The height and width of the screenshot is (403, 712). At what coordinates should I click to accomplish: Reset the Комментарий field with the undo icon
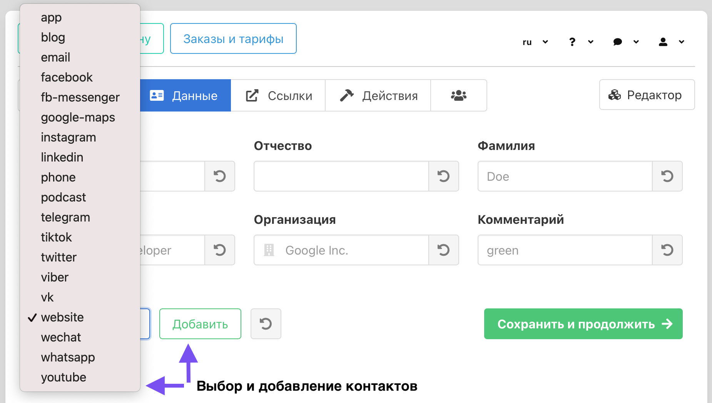pos(667,250)
